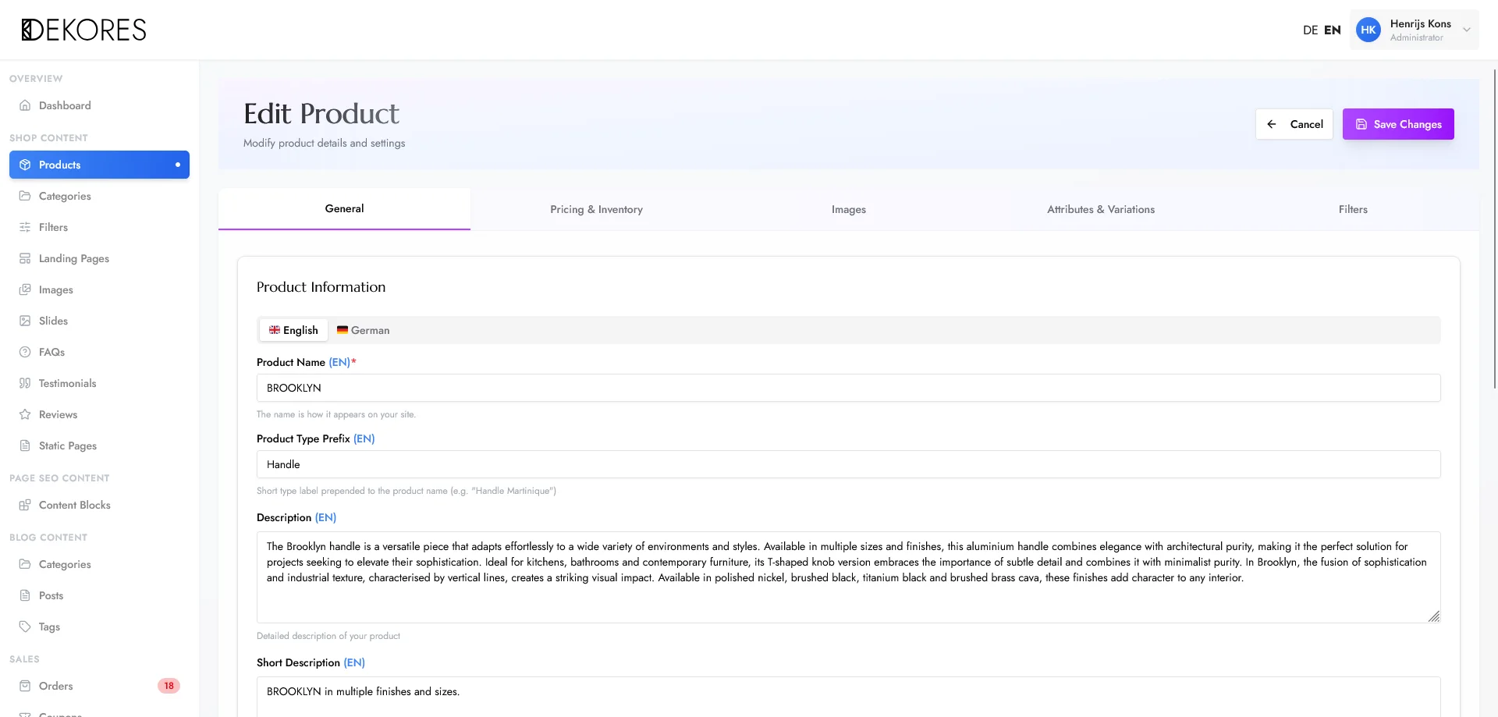The image size is (1498, 717).
Task: Click the Filters sliders icon in sidebar
Action: coord(25,227)
